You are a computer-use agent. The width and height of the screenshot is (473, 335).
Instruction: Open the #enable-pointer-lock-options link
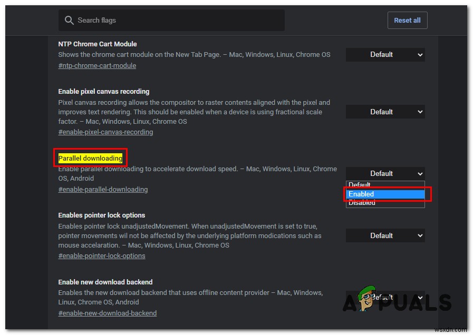click(x=101, y=255)
